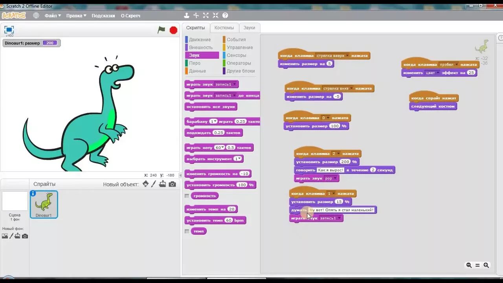The width and height of the screenshot is (503, 283).
Task: Switch to the Костюмы tab
Action: click(224, 28)
